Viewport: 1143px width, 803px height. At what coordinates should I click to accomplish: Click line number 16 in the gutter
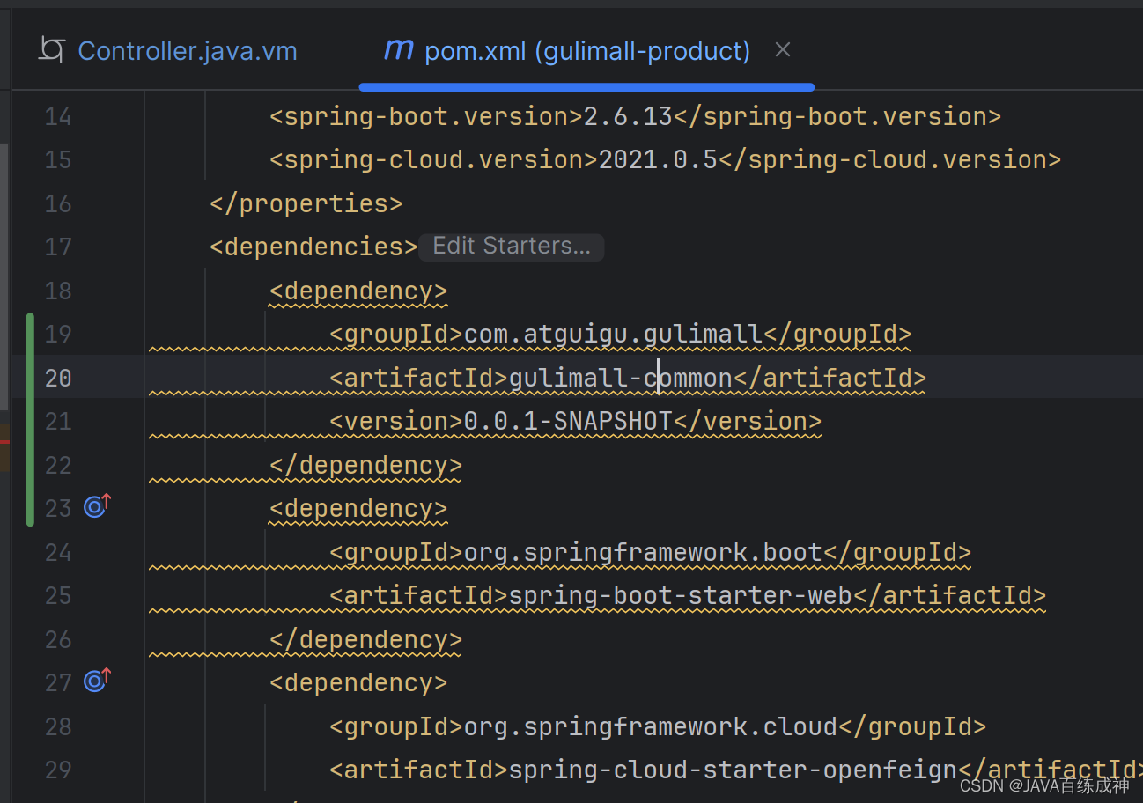pos(58,203)
